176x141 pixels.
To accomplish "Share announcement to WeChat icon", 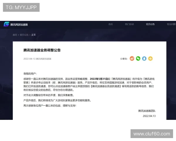I will tap(138, 58).
